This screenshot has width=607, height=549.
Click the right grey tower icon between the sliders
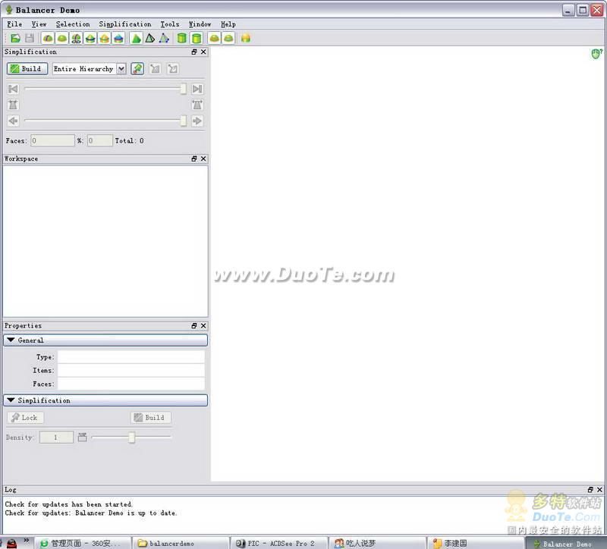[x=197, y=105]
